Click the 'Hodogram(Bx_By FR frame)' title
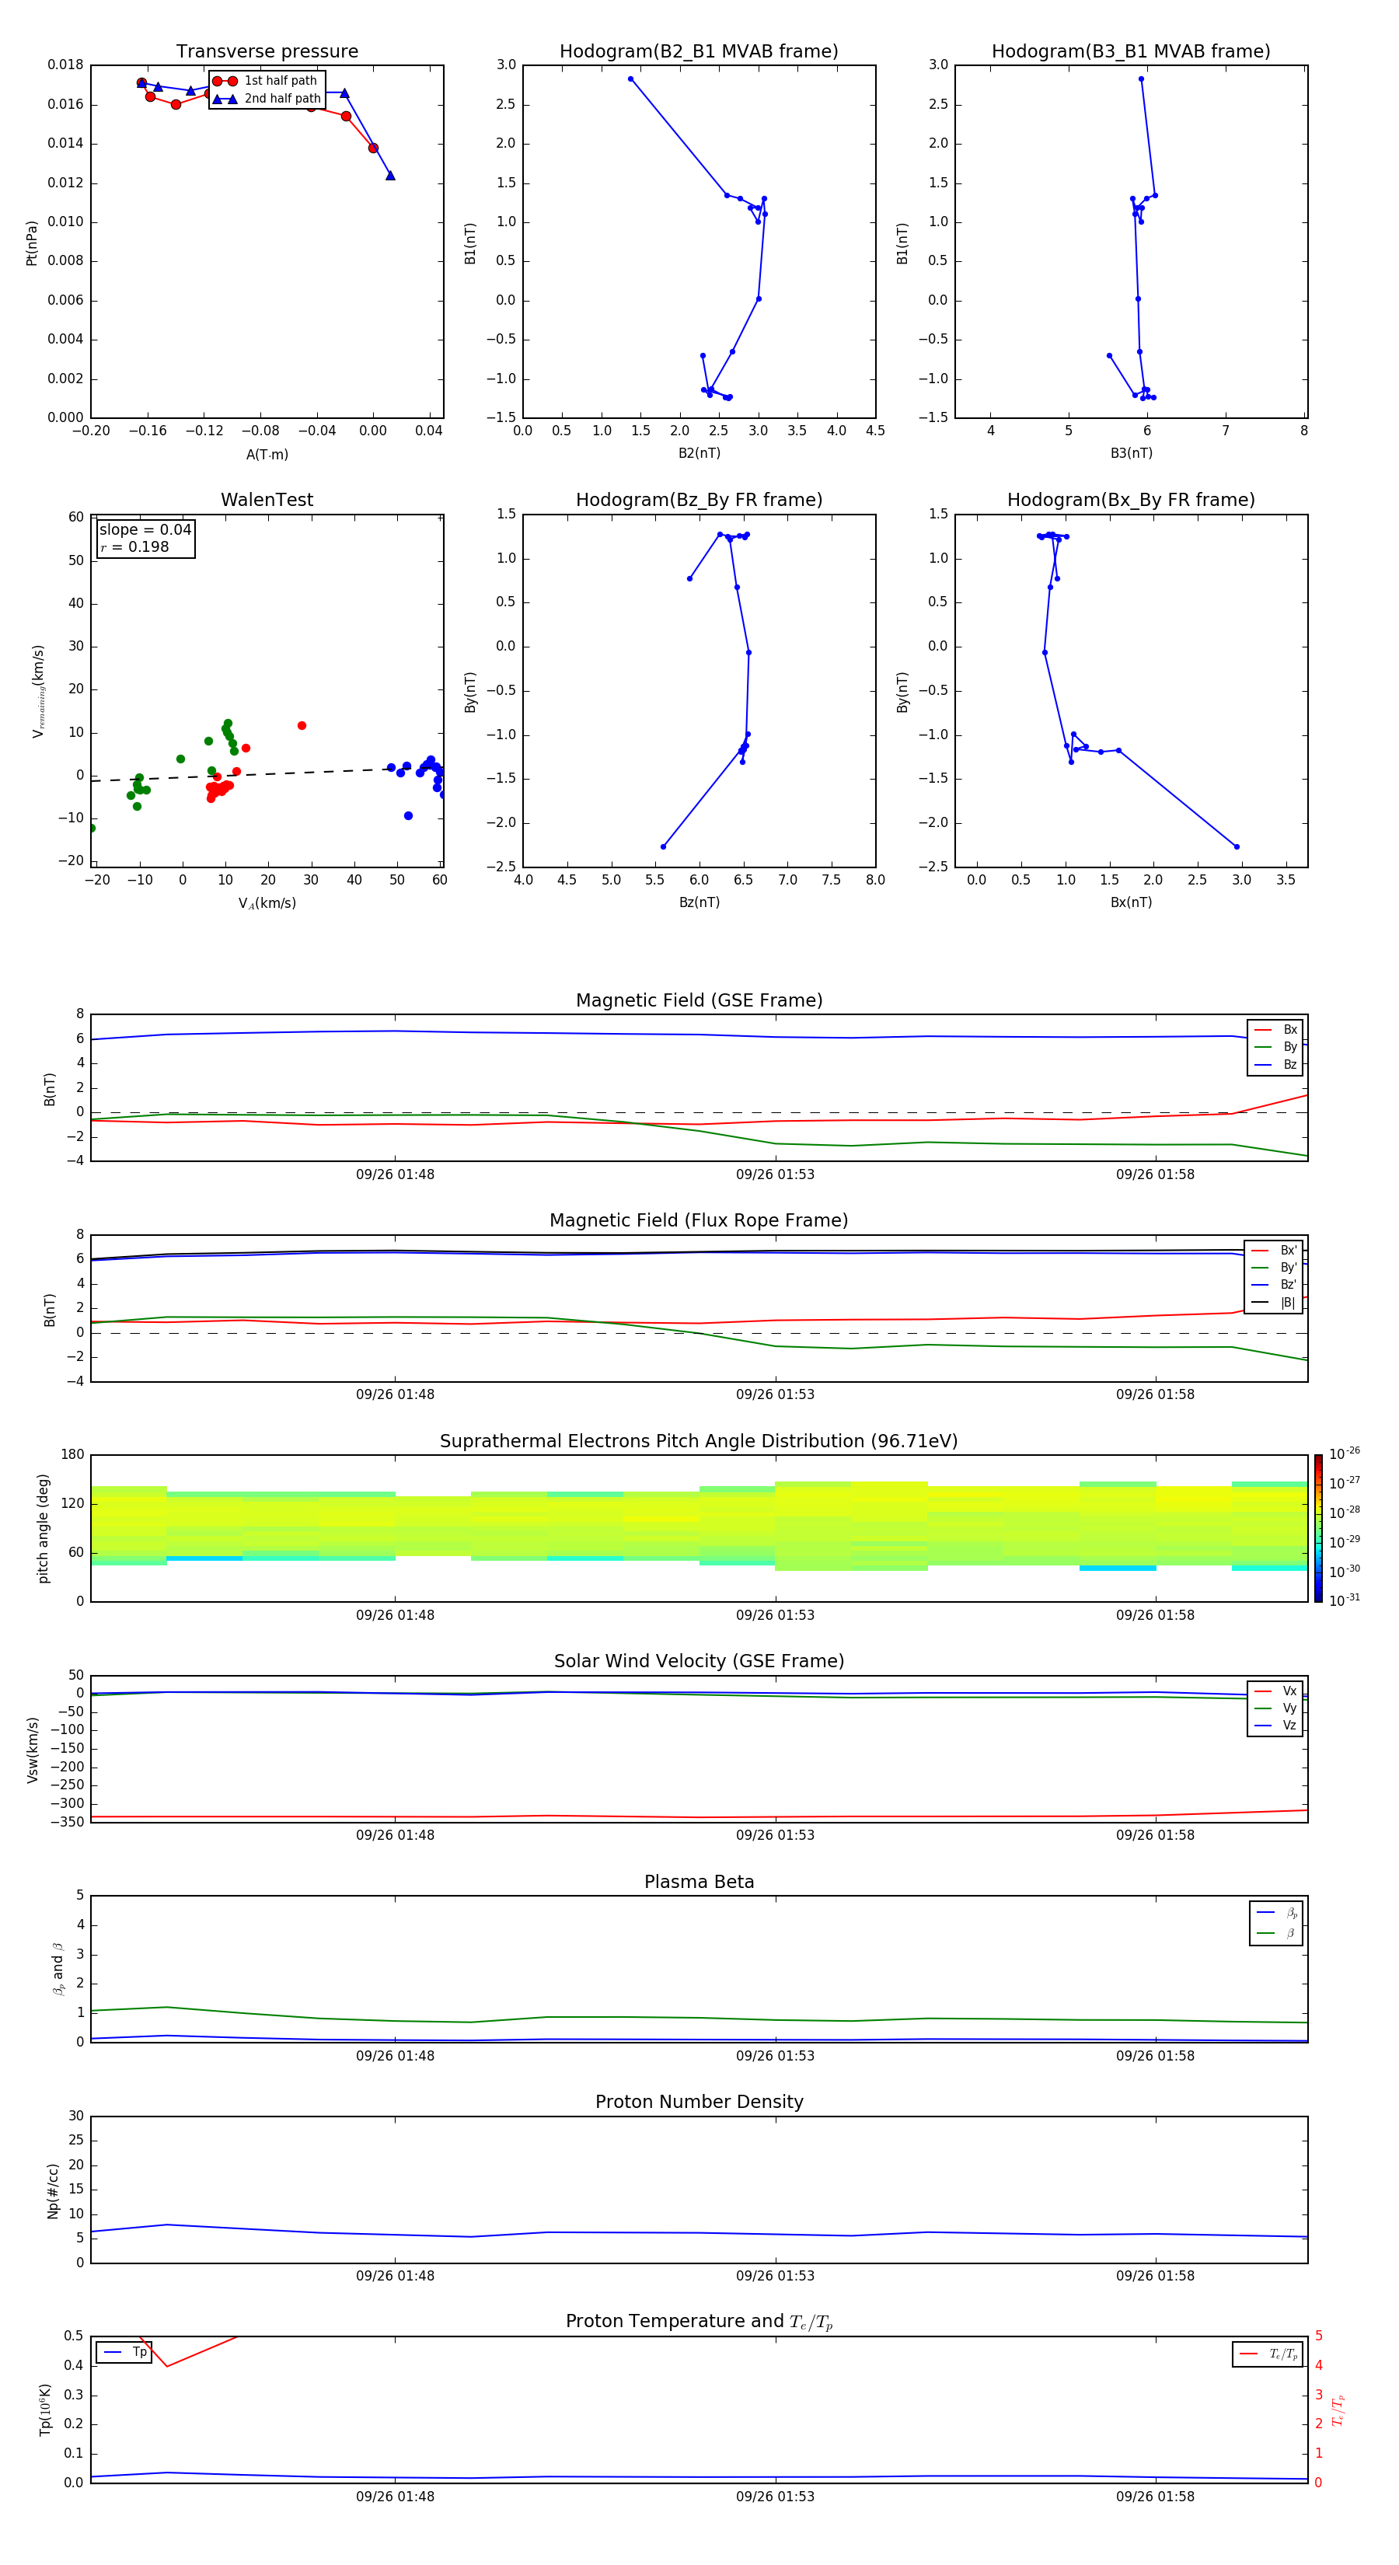Screen dimensions: 1399x2565 [1131, 500]
